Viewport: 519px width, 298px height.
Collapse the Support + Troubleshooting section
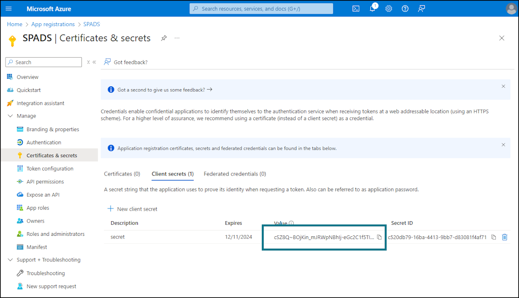tap(10, 260)
